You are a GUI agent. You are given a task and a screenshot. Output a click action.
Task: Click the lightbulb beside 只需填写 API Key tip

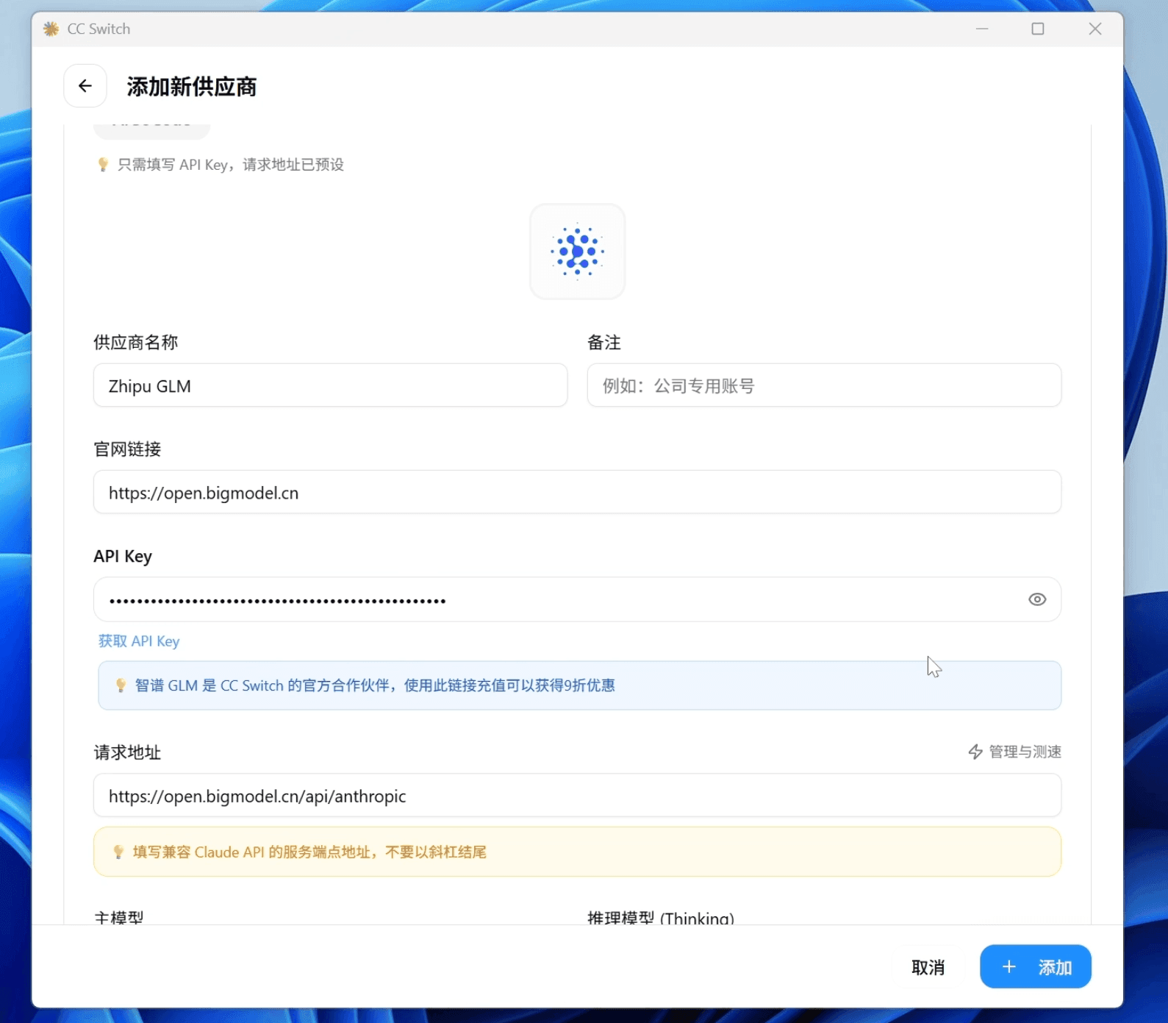103,165
